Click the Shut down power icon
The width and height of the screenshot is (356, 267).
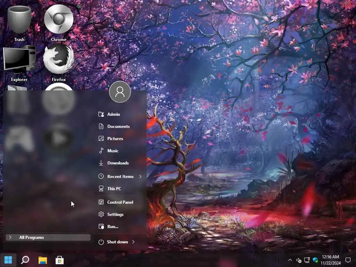[101, 242]
